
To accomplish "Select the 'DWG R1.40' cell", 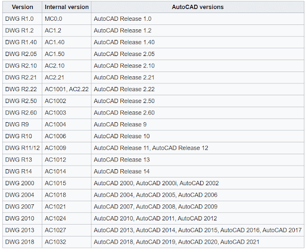I will [22, 42].
